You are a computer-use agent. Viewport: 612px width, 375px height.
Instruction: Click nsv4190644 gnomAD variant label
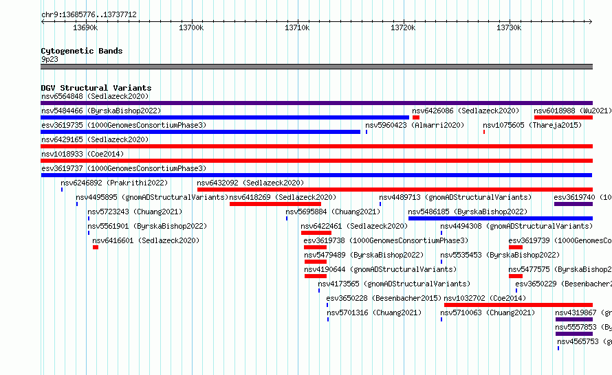click(x=380, y=269)
